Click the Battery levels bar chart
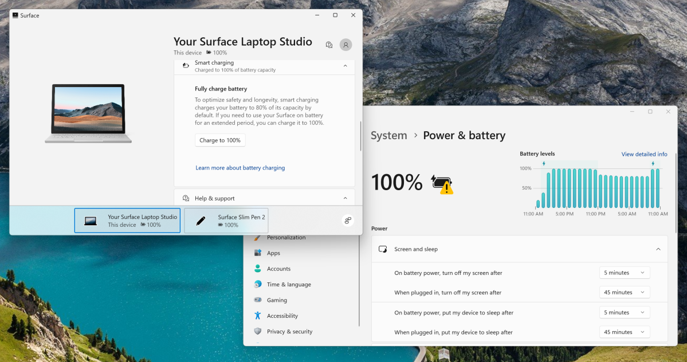 tap(595, 188)
